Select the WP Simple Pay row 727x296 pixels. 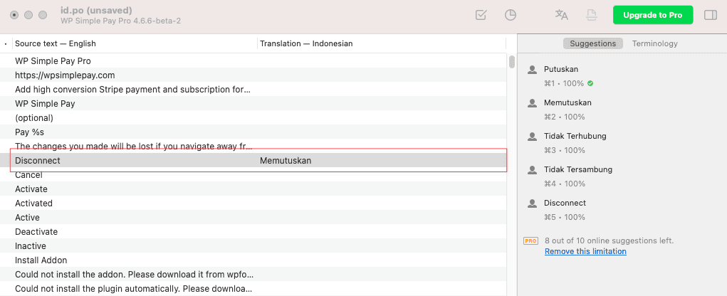tap(253, 103)
